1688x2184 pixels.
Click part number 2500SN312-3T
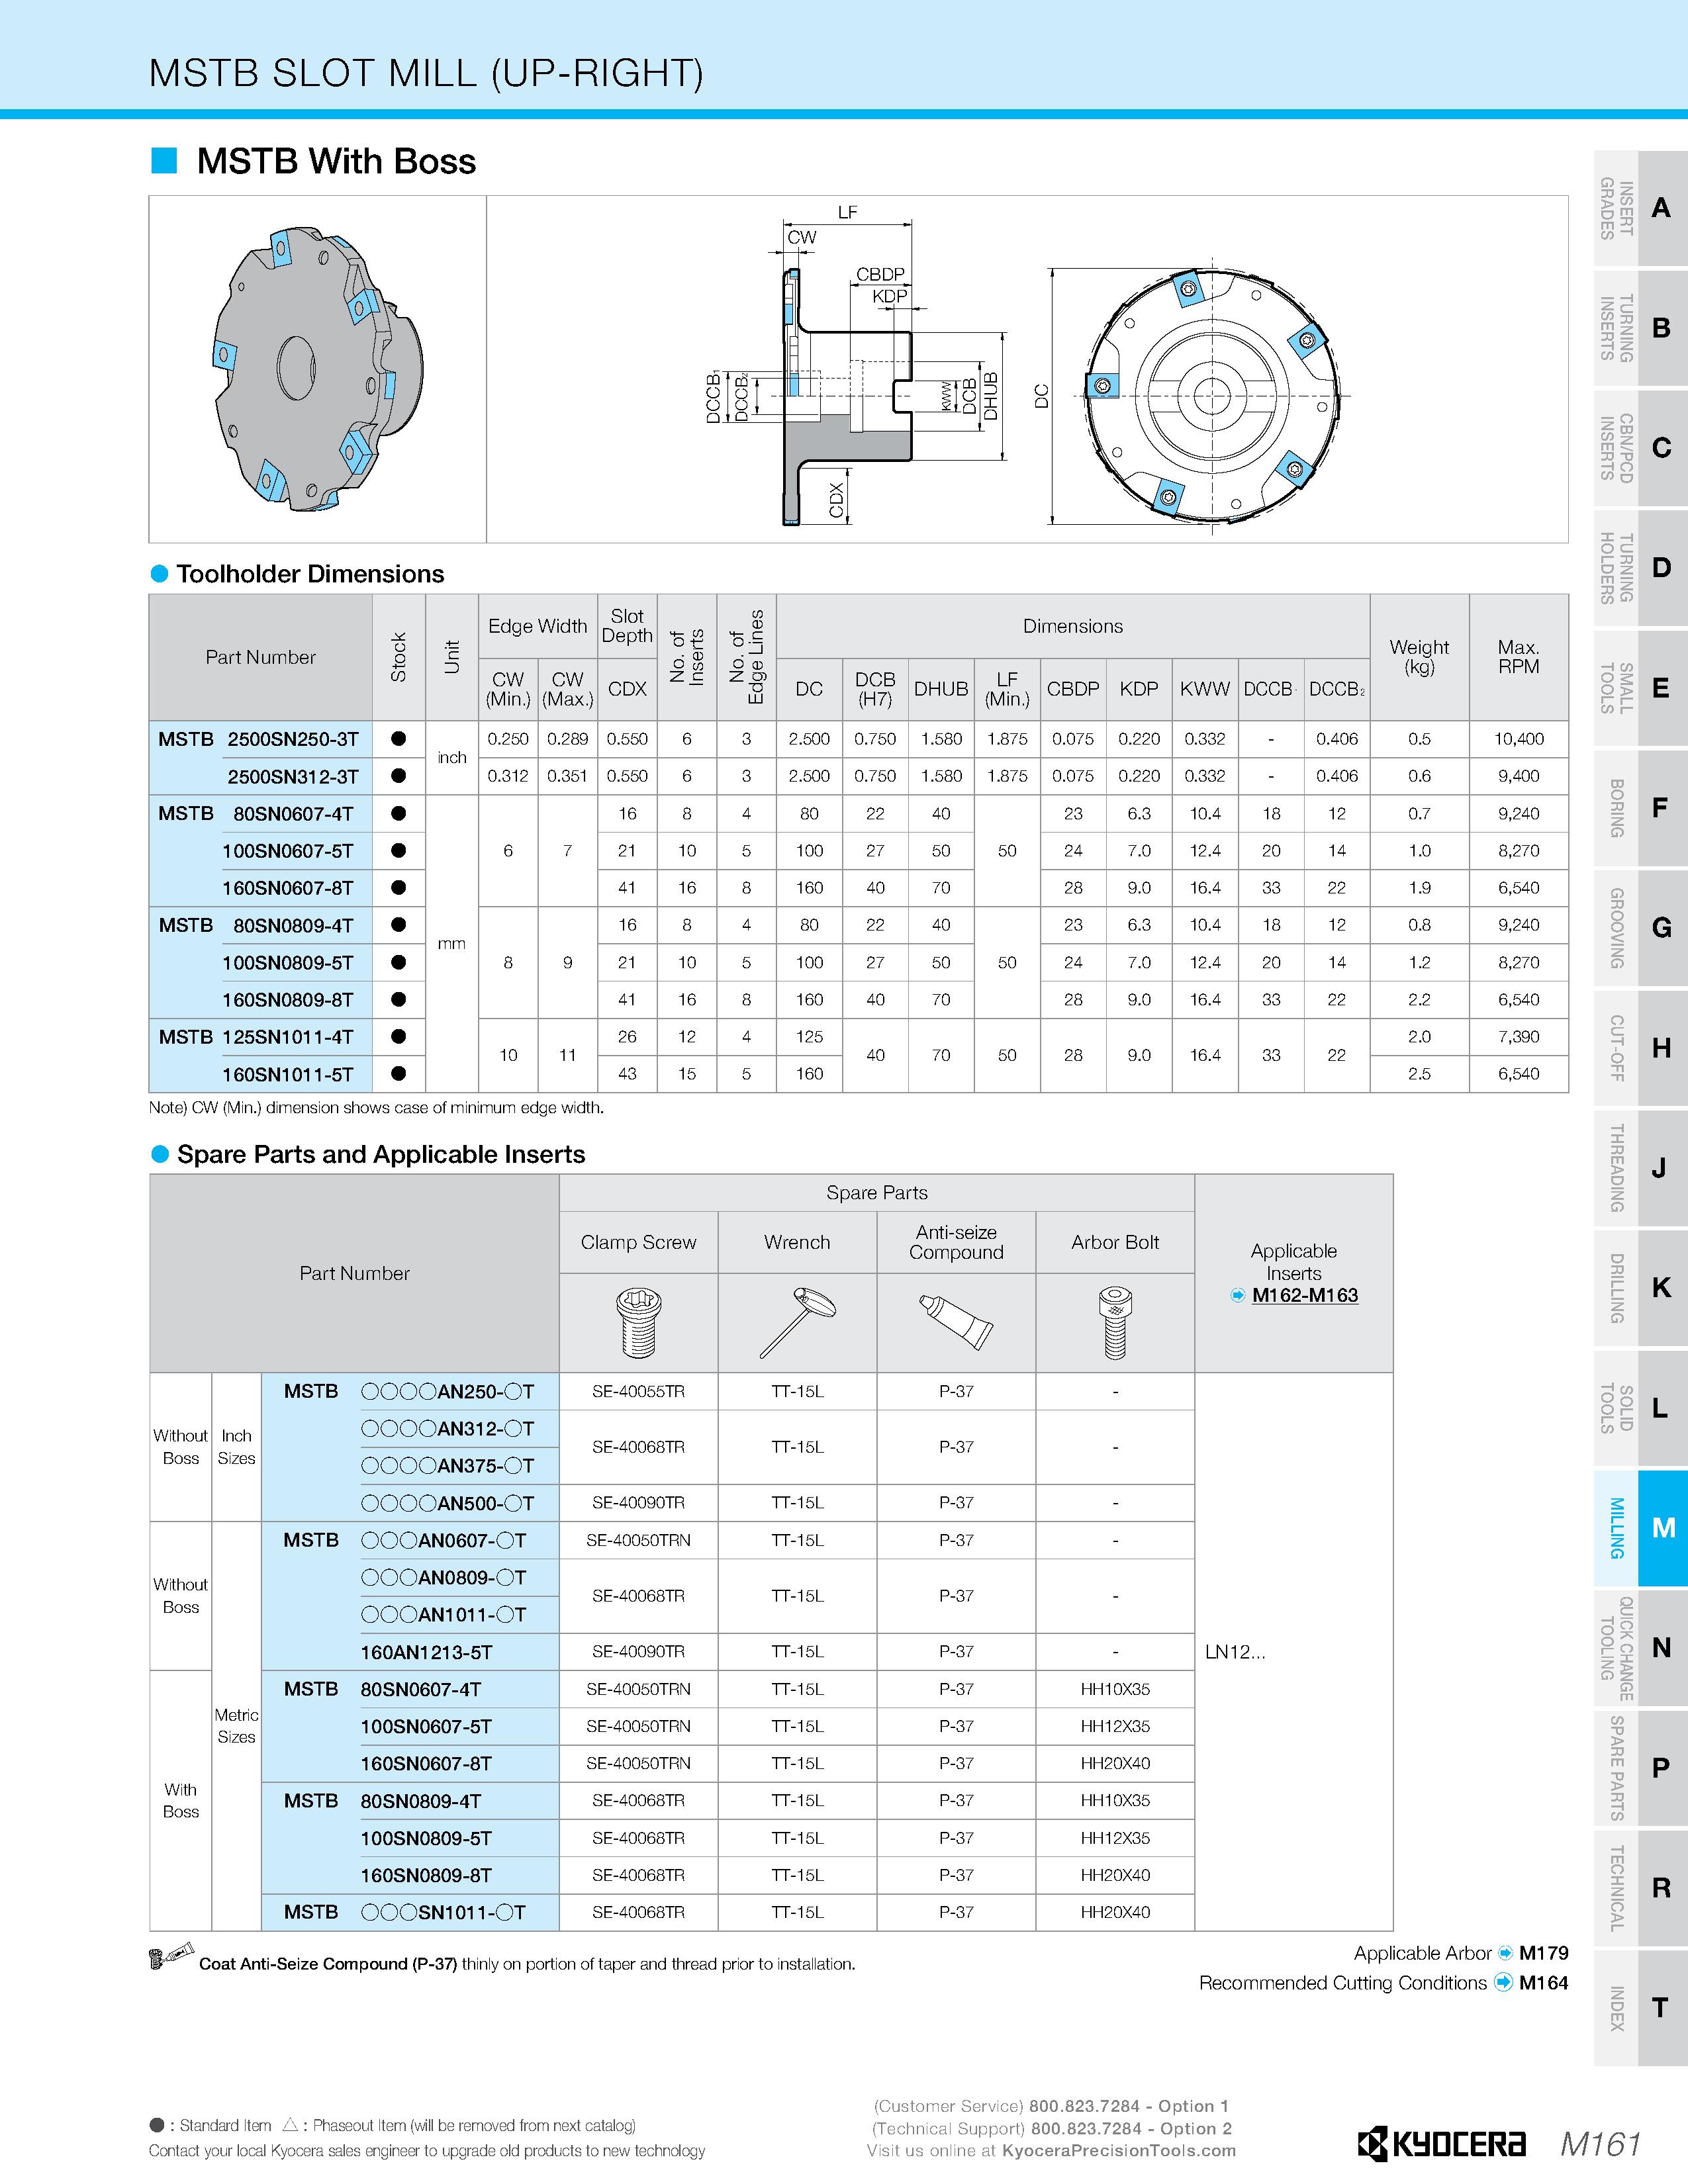(292, 776)
